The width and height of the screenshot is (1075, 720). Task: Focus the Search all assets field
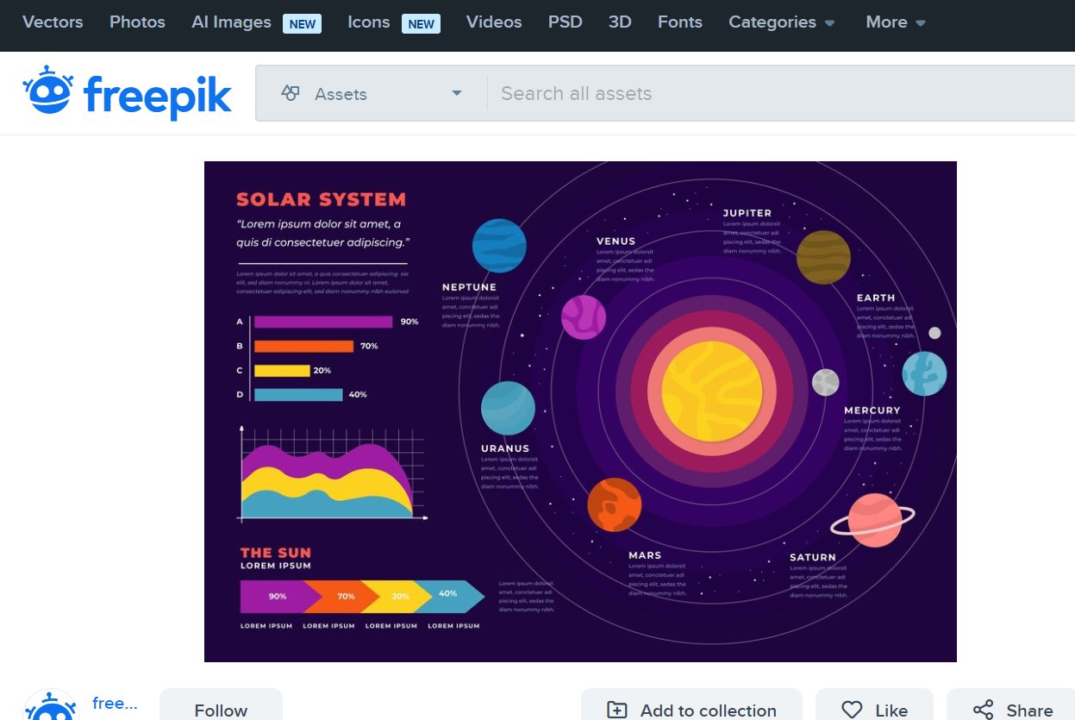pyautogui.click(x=776, y=93)
